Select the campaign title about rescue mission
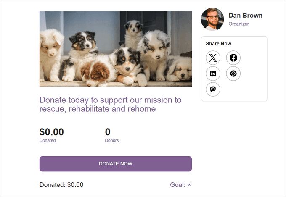The height and width of the screenshot is (197, 286). pyautogui.click(x=110, y=105)
